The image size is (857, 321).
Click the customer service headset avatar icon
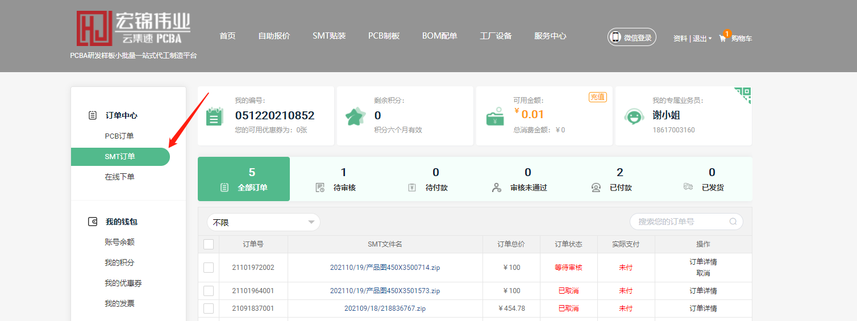click(x=634, y=116)
